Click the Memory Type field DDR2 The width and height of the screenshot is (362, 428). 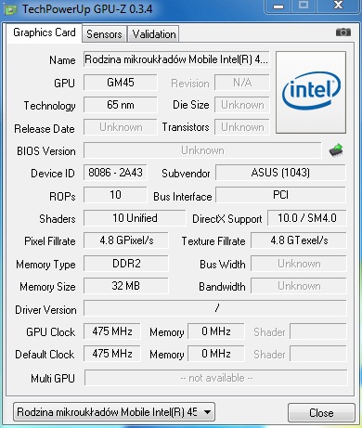[126, 264]
